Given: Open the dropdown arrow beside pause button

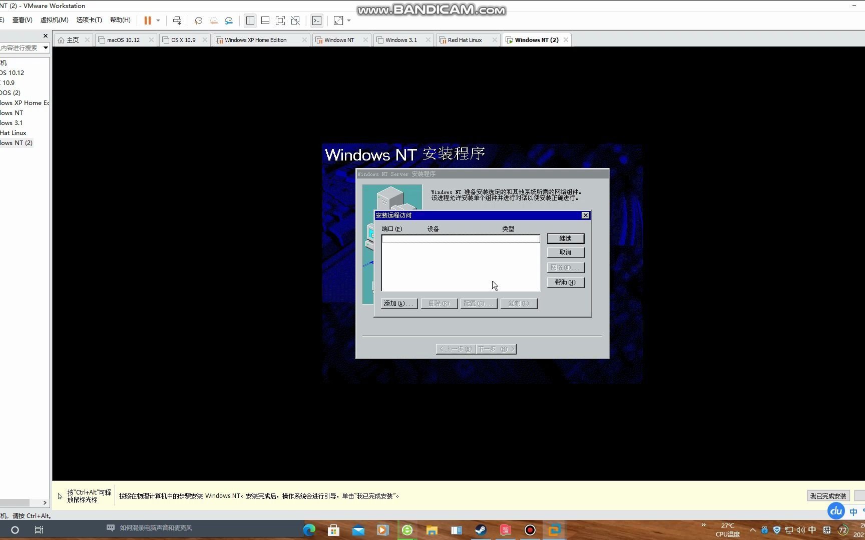Looking at the screenshot, I should [158, 20].
